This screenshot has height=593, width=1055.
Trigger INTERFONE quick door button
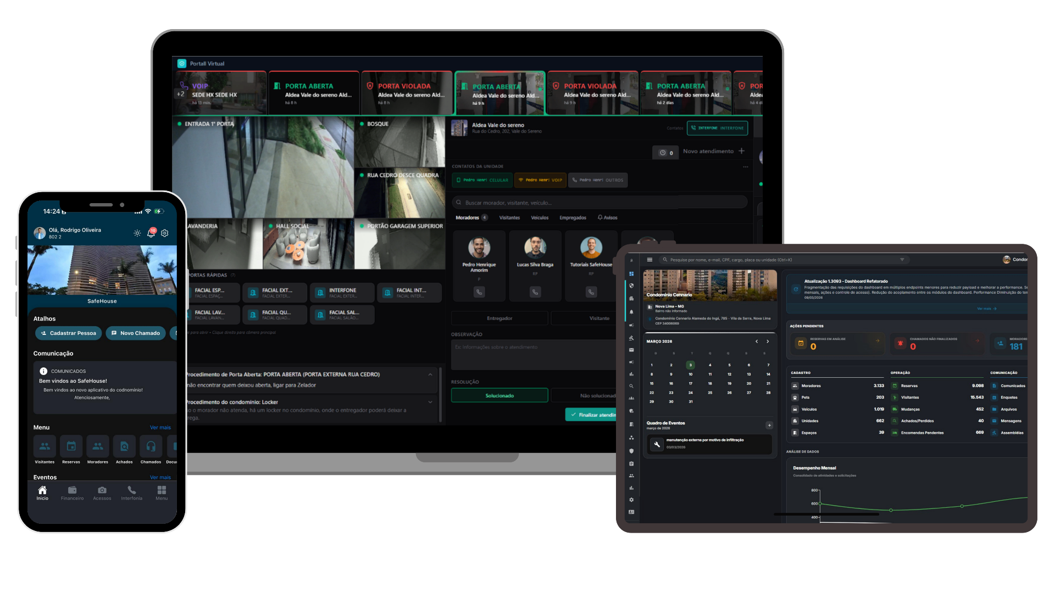tap(342, 293)
